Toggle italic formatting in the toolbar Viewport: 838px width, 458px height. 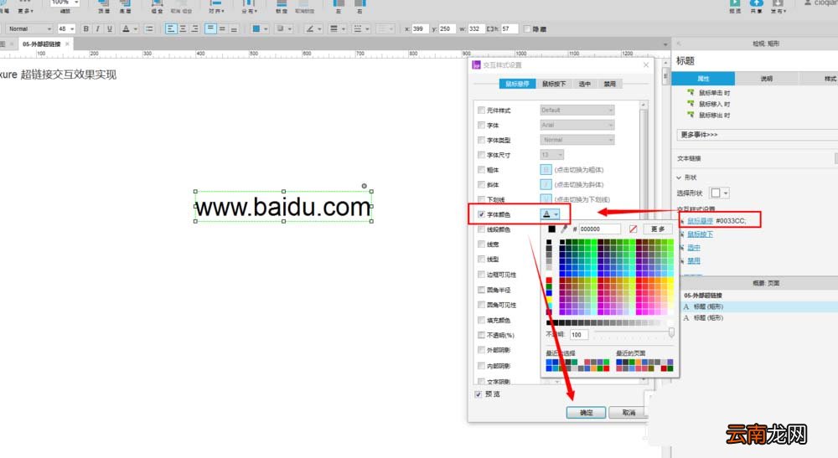pos(97,28)
